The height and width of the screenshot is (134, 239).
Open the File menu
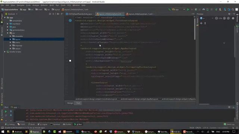tap(2, 5)
